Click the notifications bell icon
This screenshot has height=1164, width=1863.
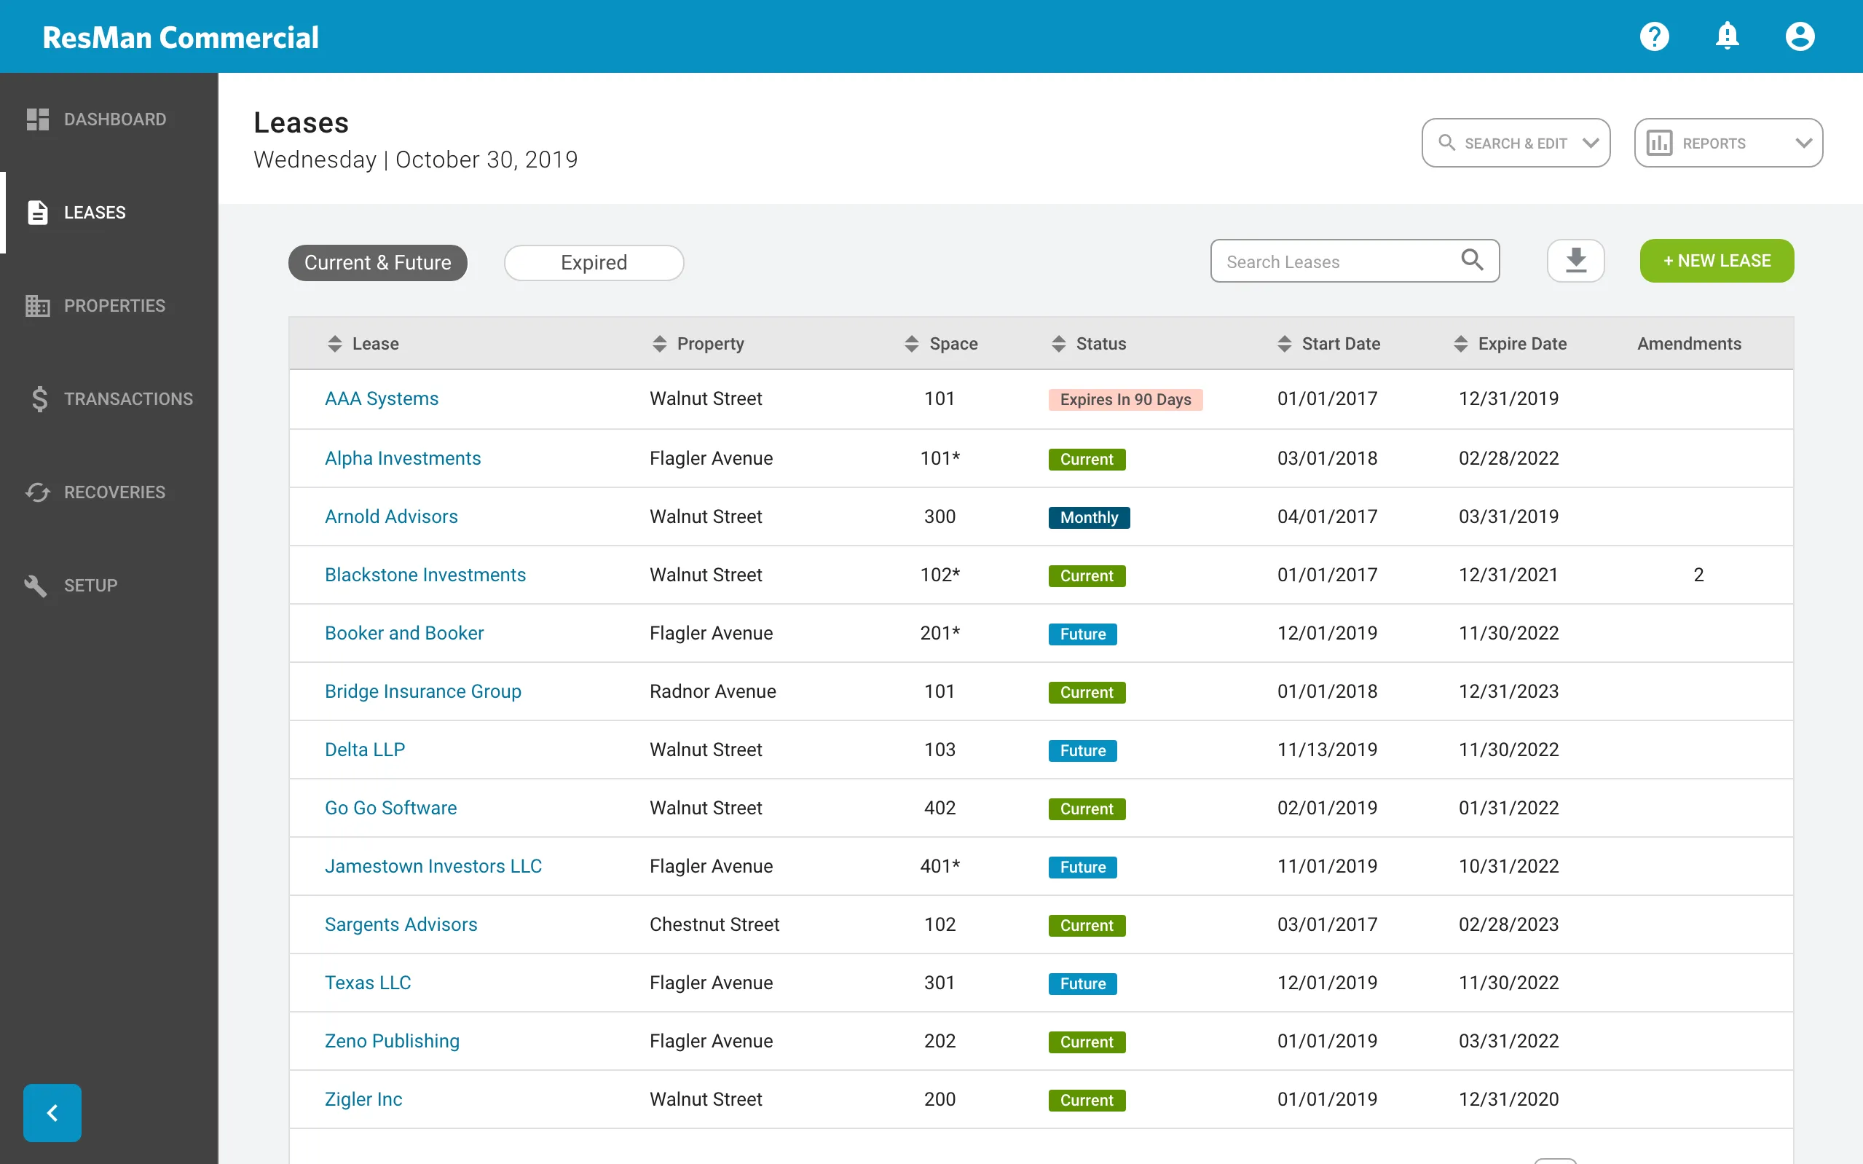click(1728, 36)
